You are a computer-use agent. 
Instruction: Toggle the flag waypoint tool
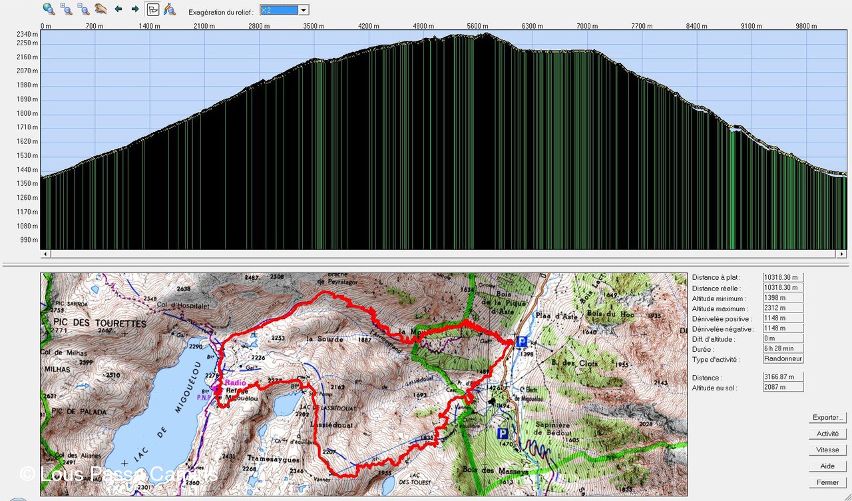coord(153,9)
